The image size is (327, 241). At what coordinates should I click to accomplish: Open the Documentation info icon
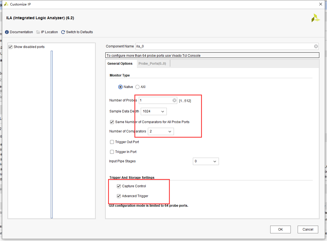pos(7,32)
